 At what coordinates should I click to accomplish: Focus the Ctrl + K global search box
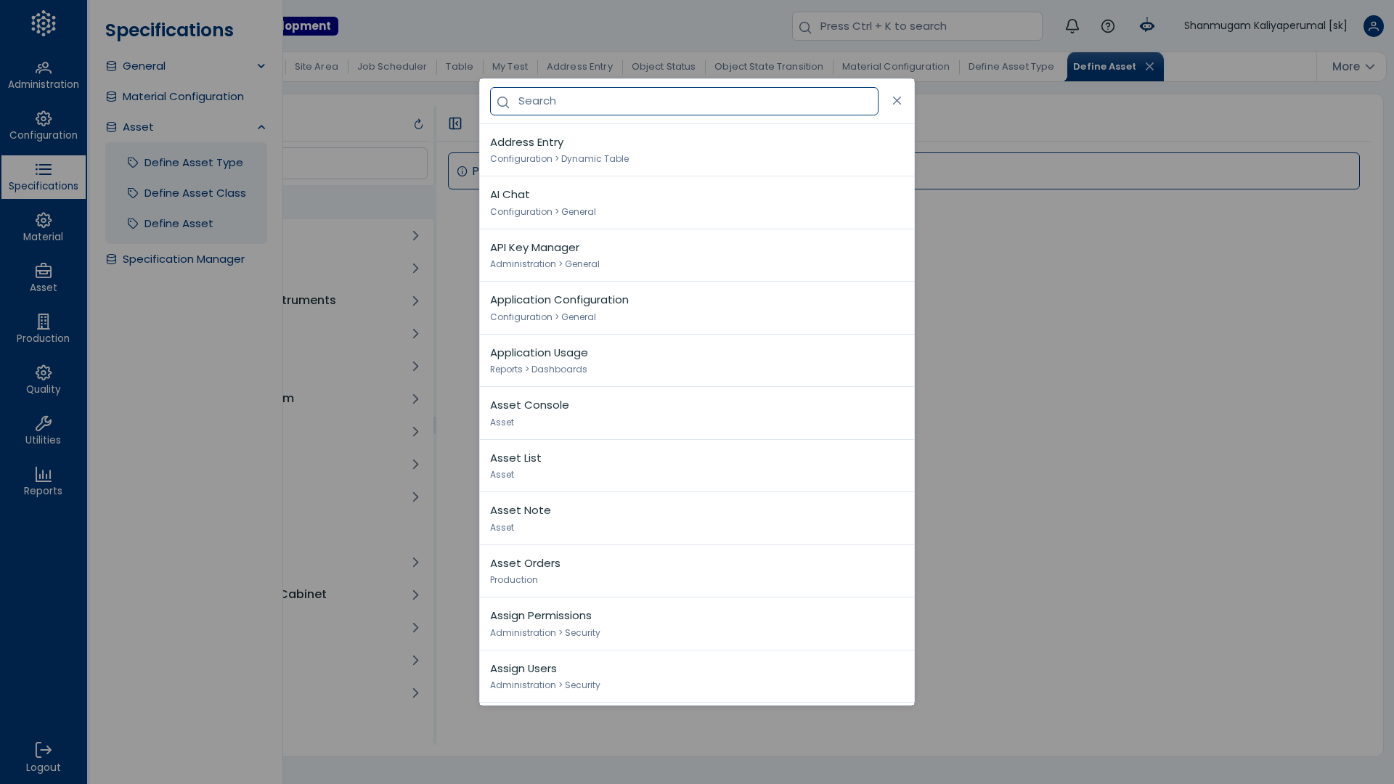pyautogui.click(x=917, y=26)
